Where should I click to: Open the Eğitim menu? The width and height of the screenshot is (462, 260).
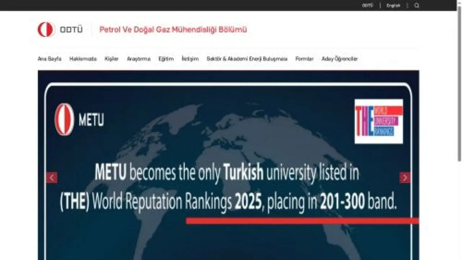(x=166, y=59)
